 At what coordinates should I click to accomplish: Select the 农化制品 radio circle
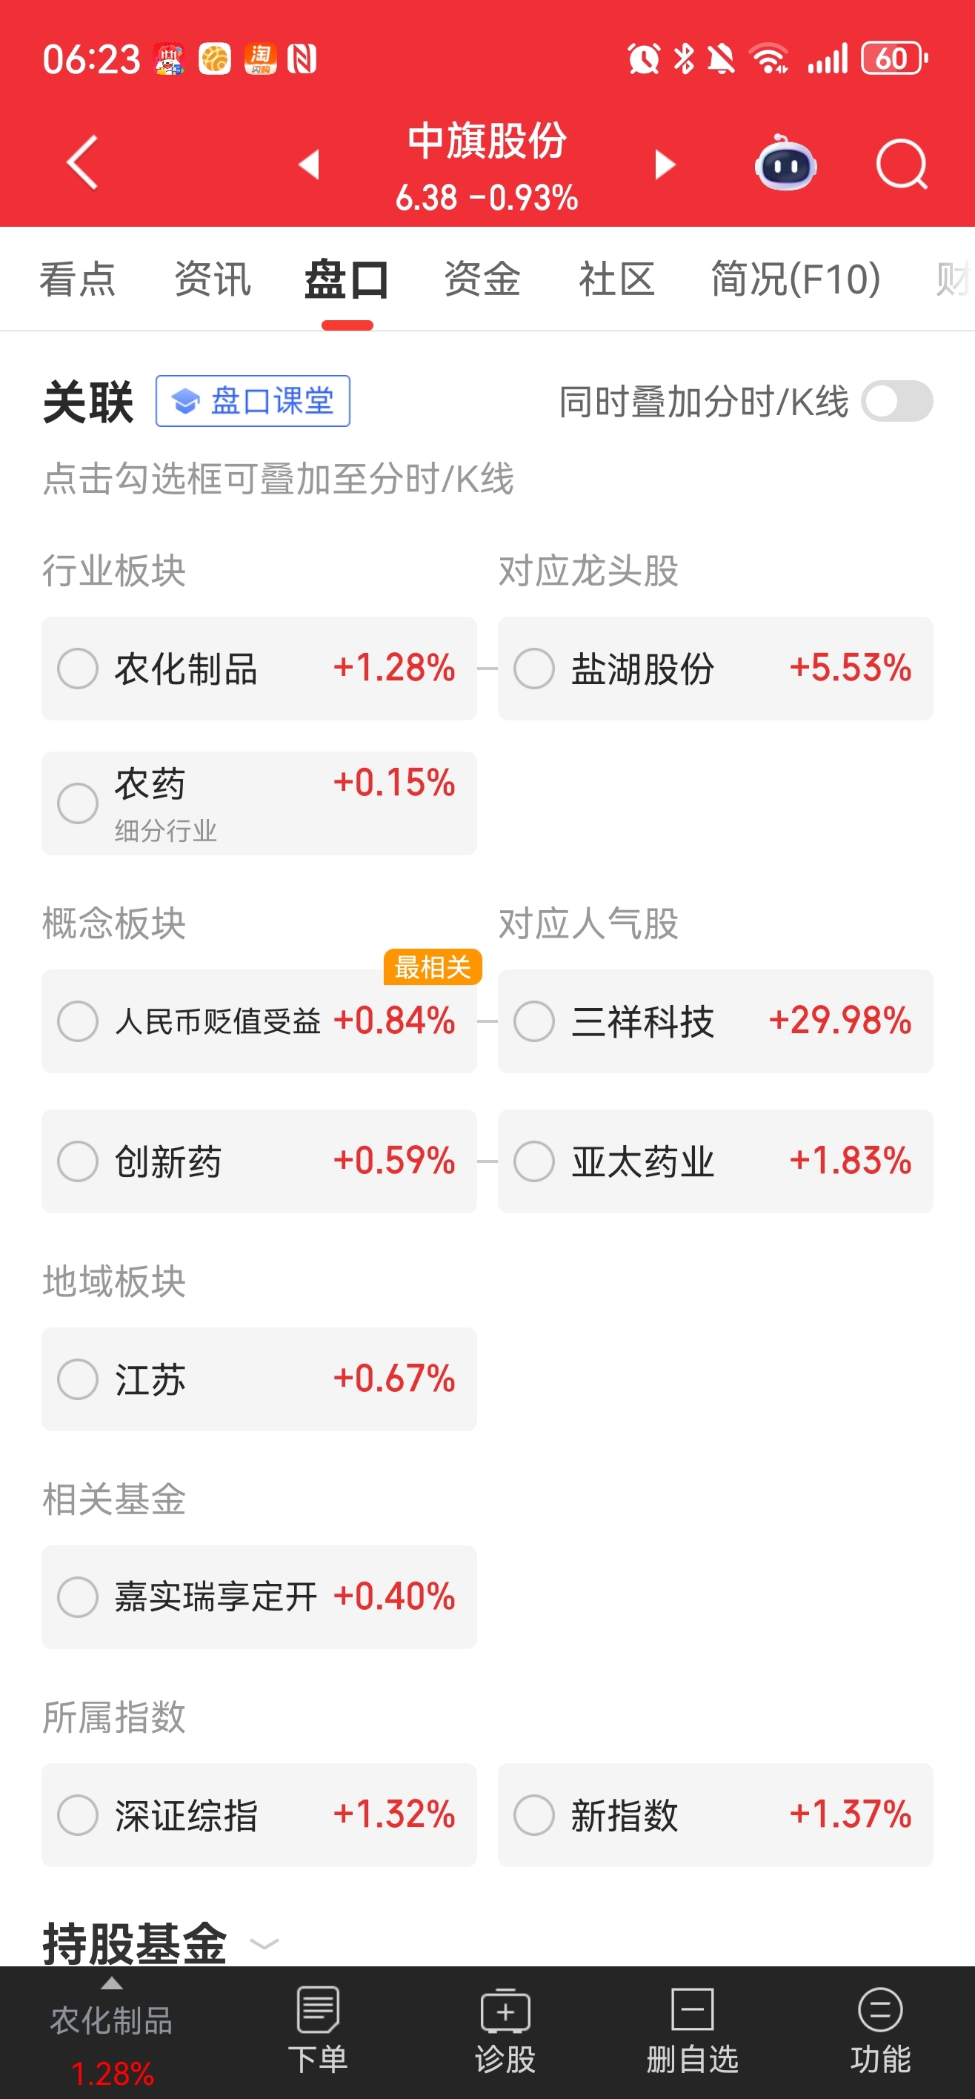pyautogui.click(x=79, y=668)
